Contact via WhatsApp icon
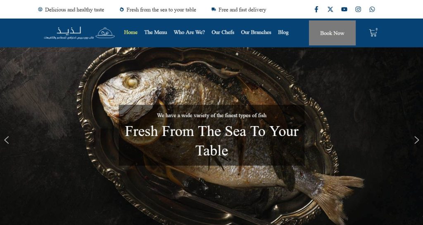 (372, 9)
